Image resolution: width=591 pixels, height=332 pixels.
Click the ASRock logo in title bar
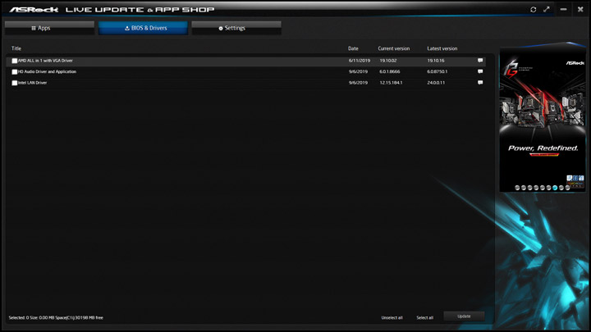[x=34, y=9]
